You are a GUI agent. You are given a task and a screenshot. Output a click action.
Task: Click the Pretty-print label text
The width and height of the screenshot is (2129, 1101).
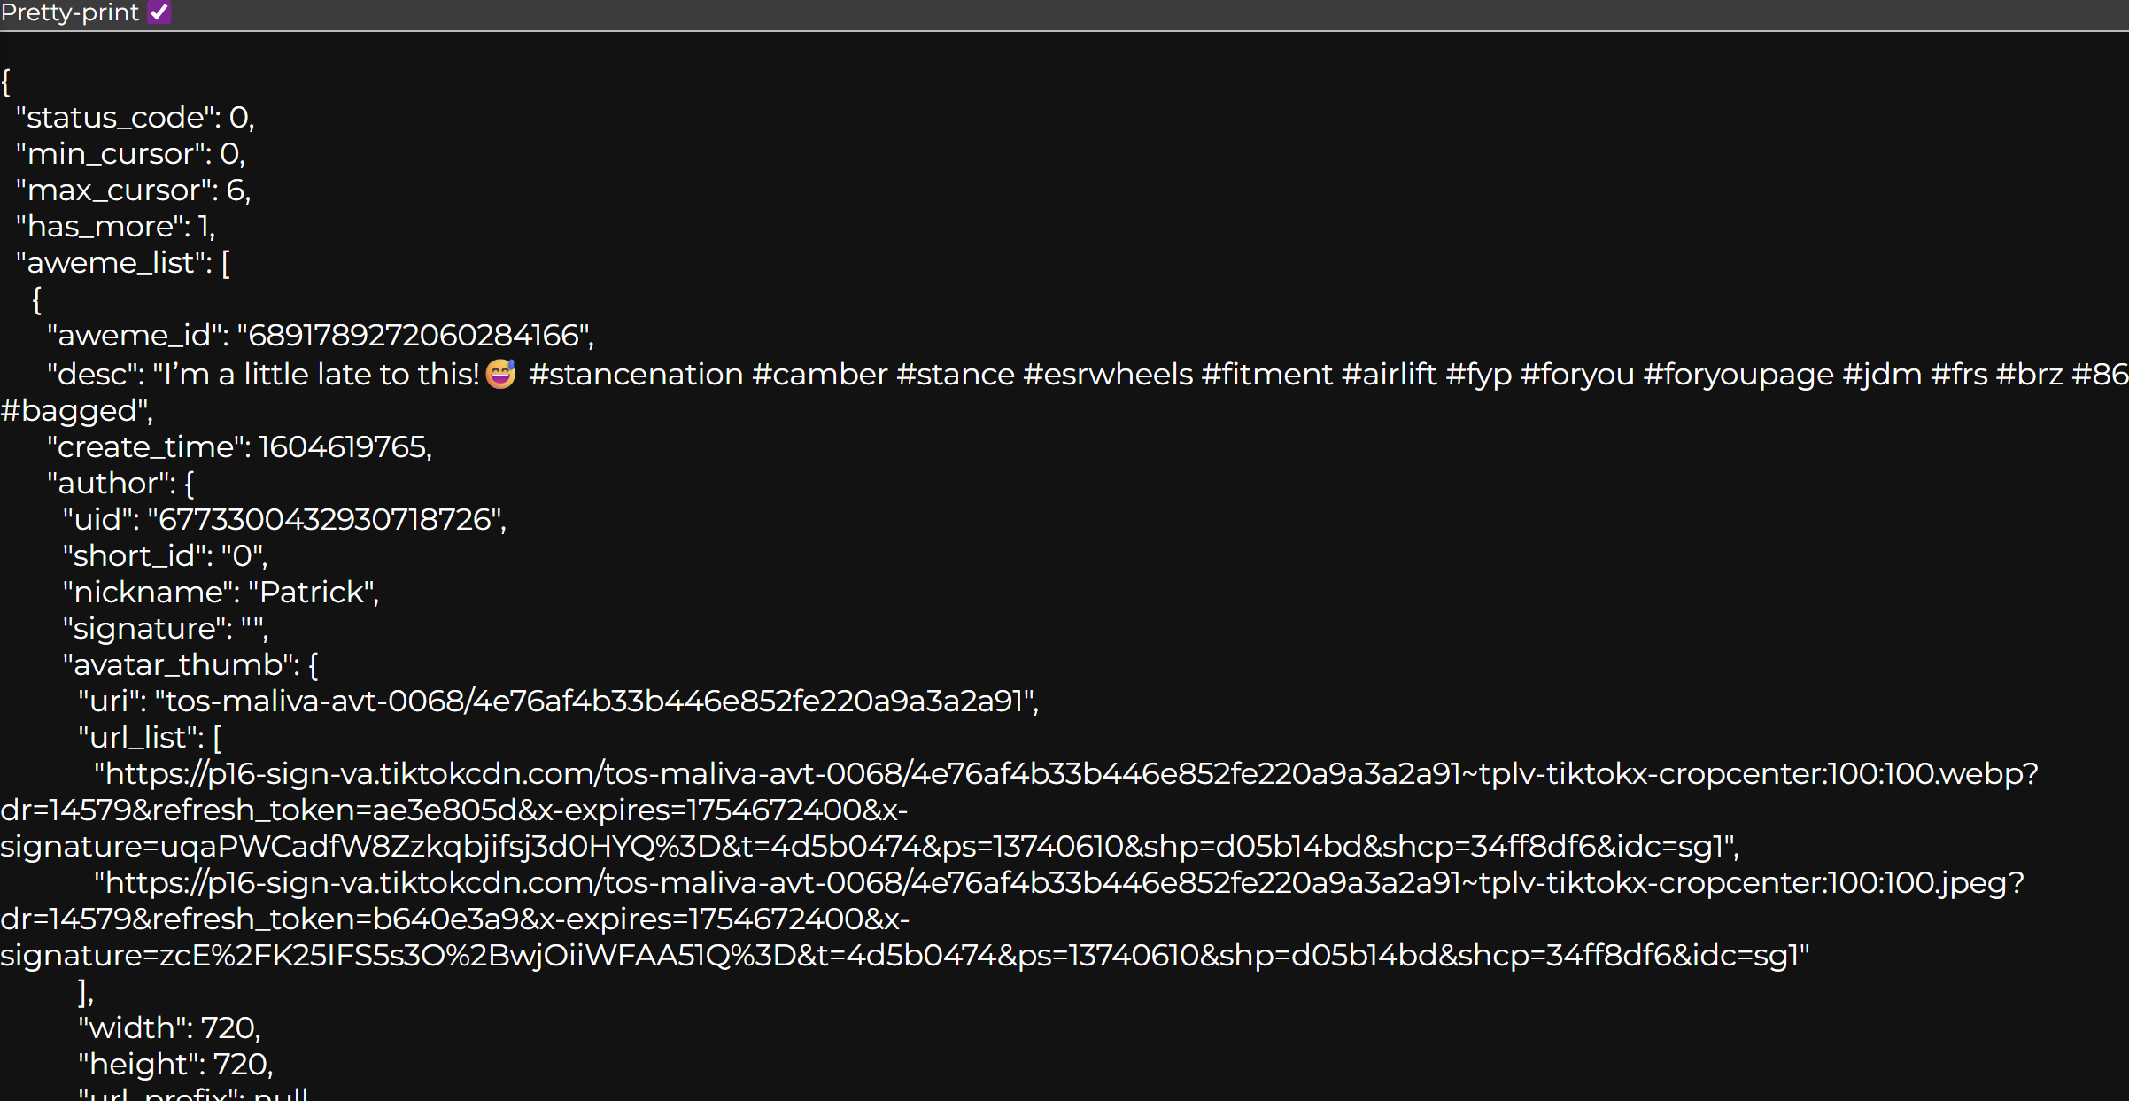click(70, 12)
